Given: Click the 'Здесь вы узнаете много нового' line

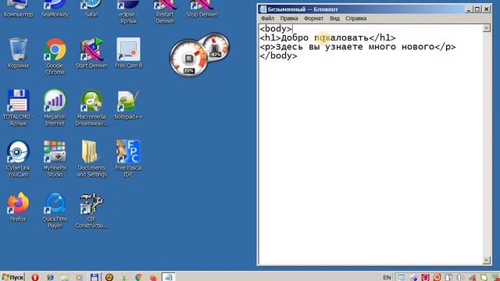Looking at the screenshot, I should coord(358,47).
